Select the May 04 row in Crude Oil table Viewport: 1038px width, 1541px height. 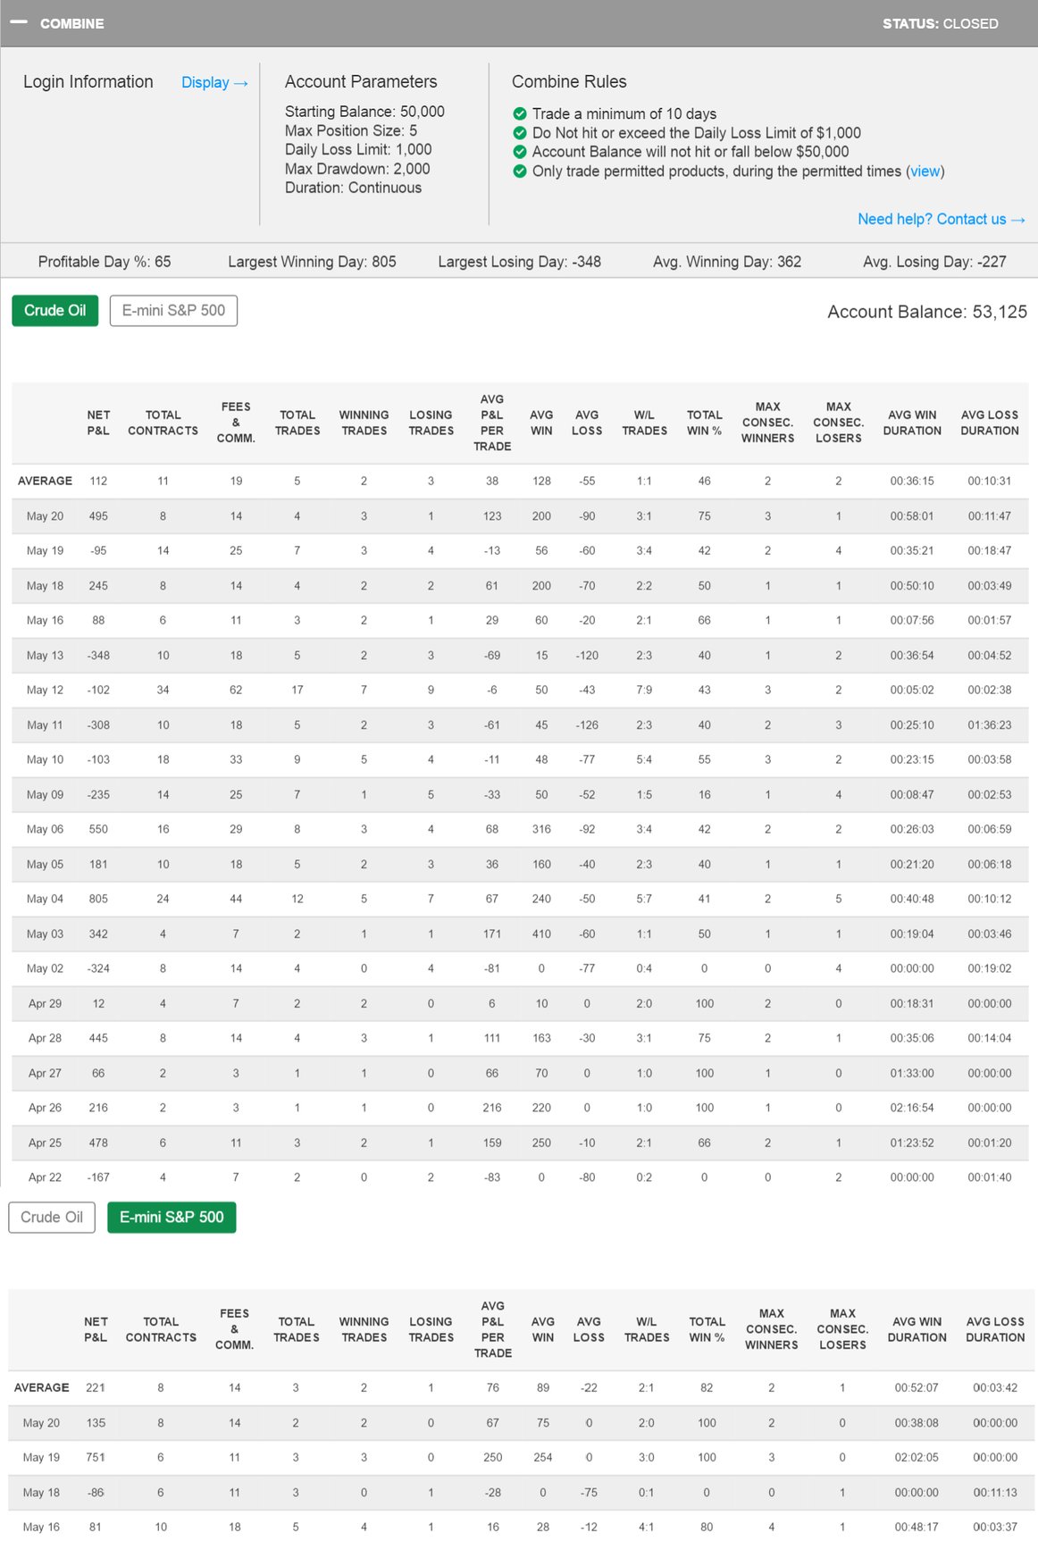[x=45, y=899]
